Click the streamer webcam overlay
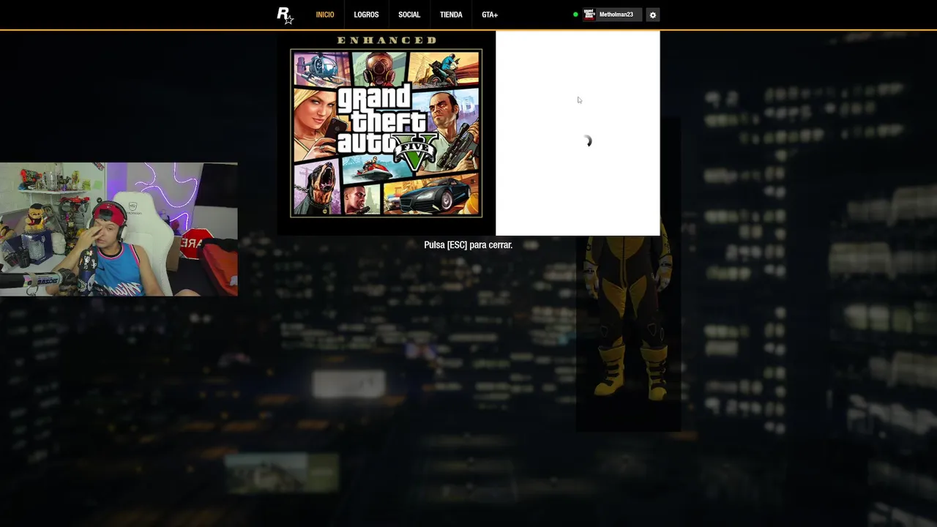937x527 pixels. point(119,230)
